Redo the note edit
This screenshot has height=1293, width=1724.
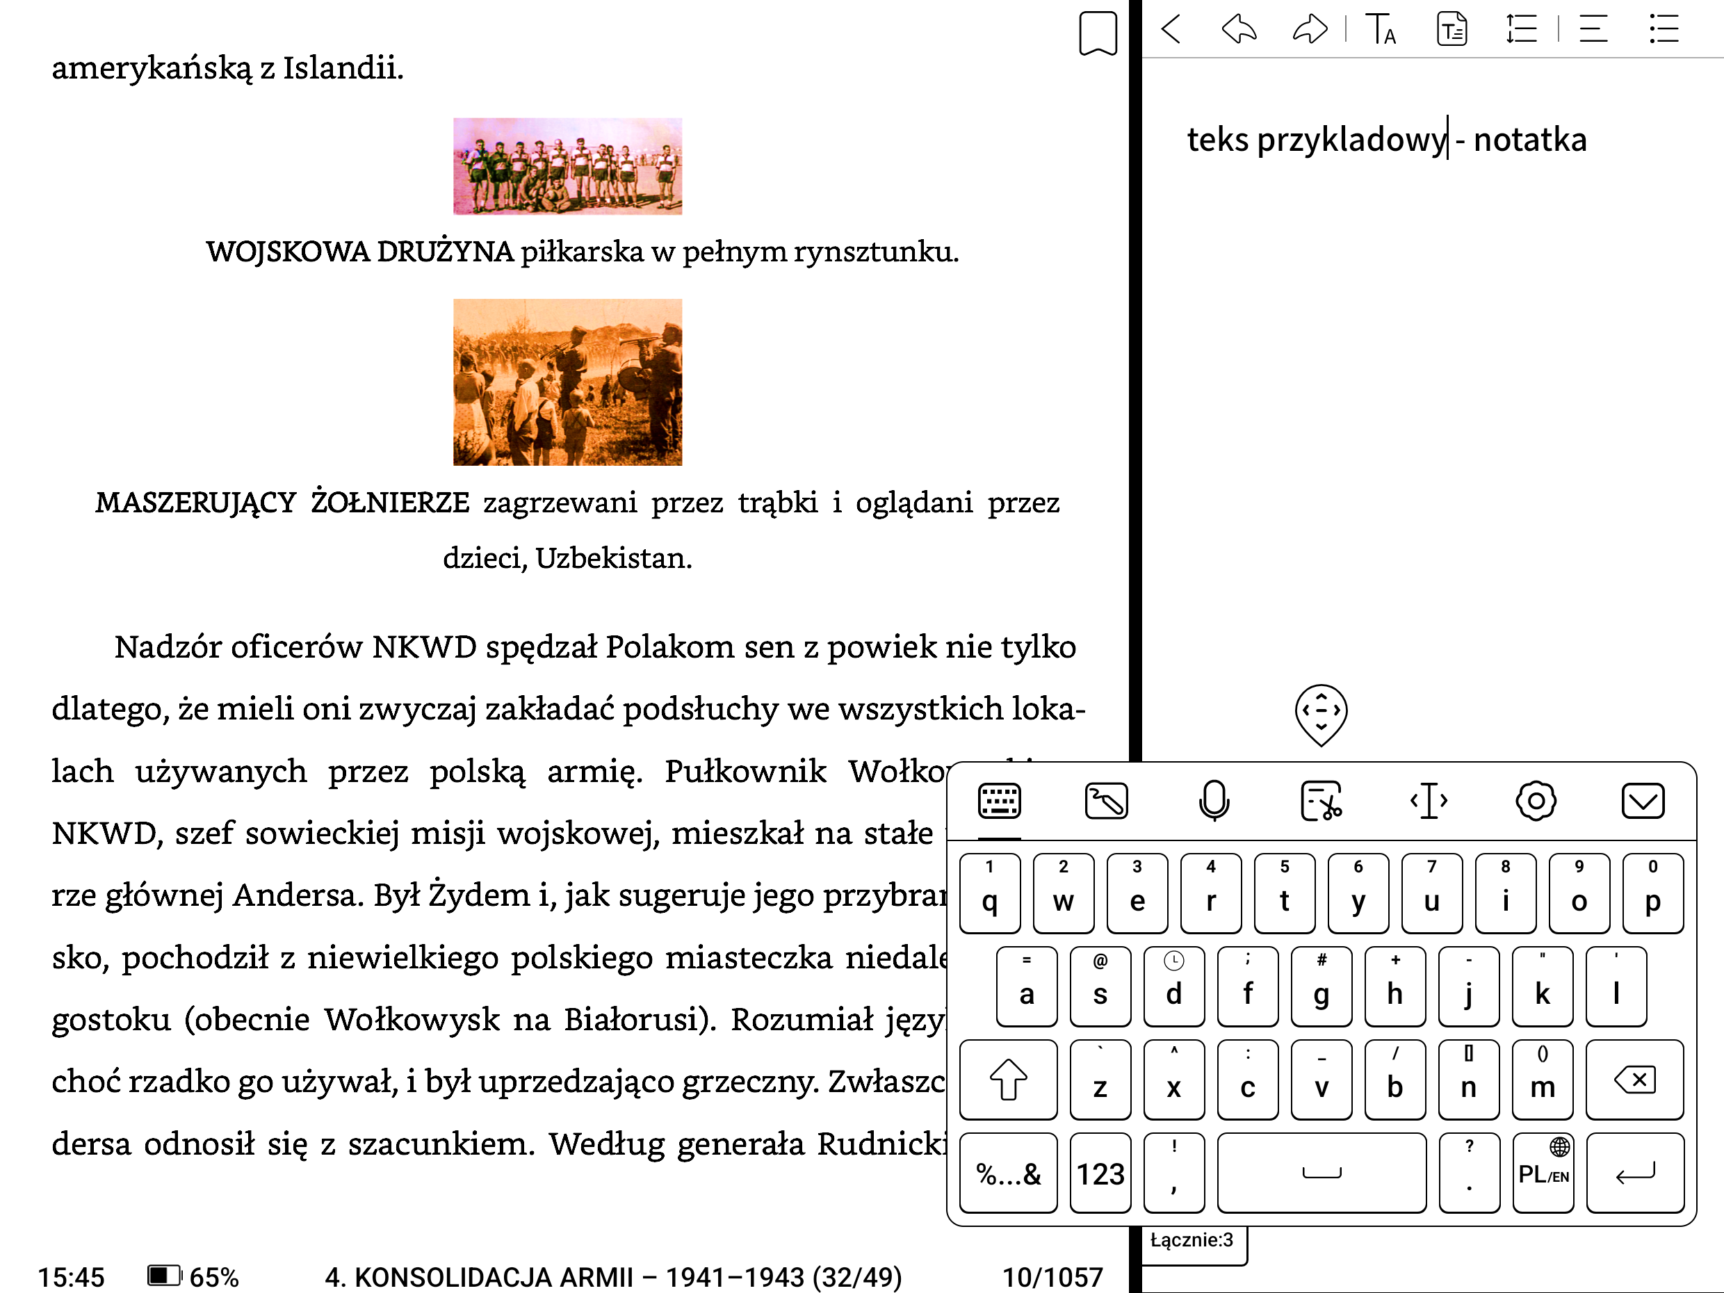pyautogui.click(x=1310, y=30)
